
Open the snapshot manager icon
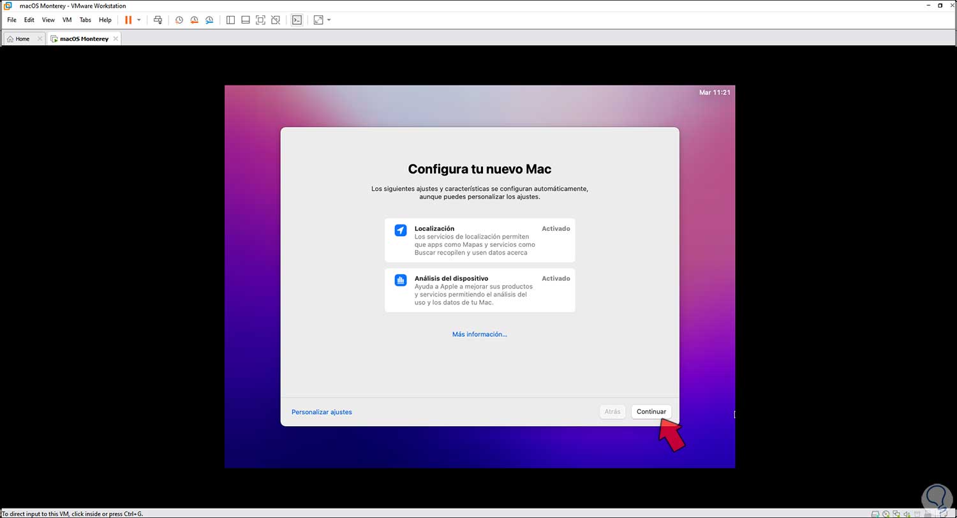pos(210,20)
